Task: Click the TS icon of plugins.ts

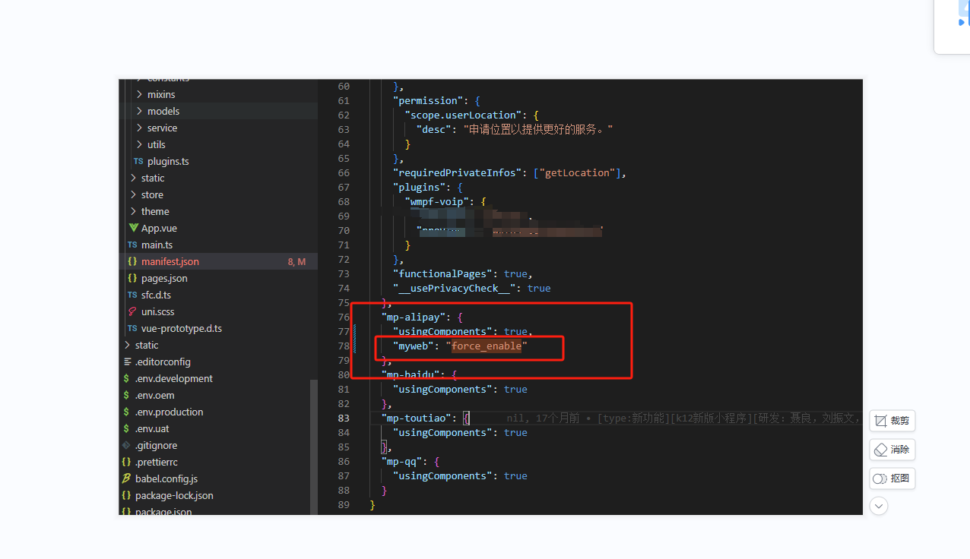Action: (138, 161)
